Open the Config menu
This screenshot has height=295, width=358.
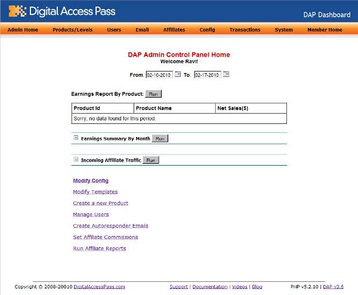point(207,30)
